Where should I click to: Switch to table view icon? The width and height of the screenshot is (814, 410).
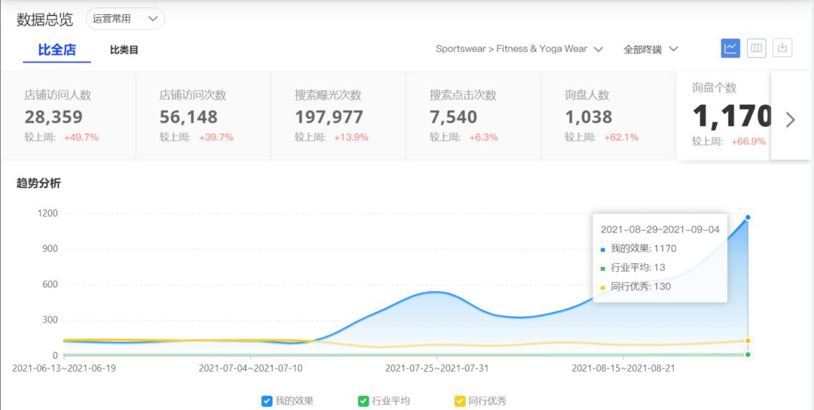[757, 48]
